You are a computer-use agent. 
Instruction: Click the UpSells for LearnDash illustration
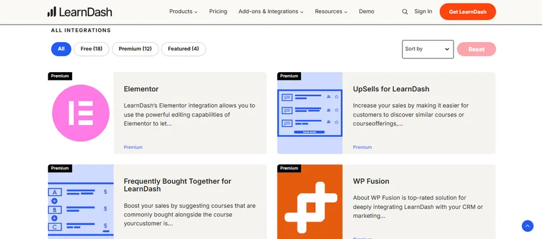click(310, 113)
